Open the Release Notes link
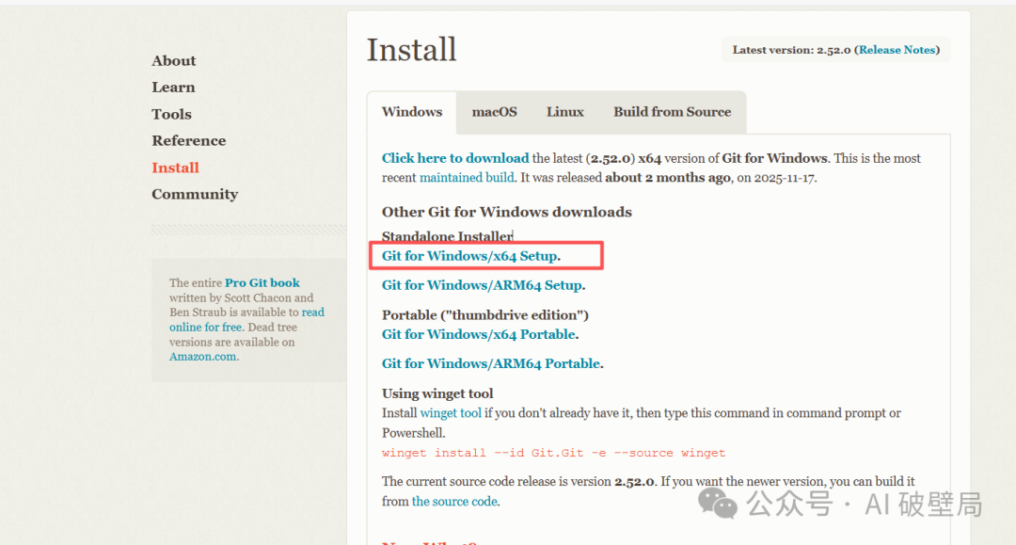The width and height of the screenshot is (1016, 545). pyautogui.click(x=897, y=50)
